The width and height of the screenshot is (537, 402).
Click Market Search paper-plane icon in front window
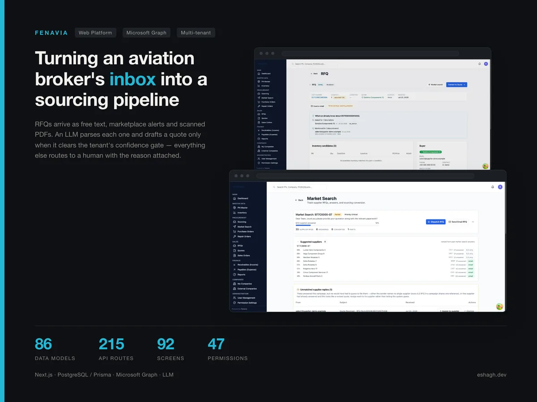click(x=235, y=227)
